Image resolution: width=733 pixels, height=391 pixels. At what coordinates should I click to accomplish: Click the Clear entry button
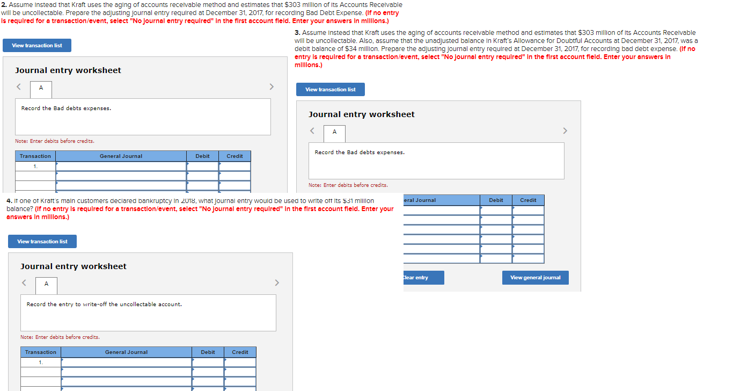pos(423,277)
